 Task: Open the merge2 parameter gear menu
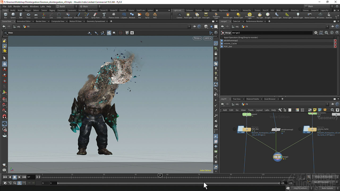(316, 33)
